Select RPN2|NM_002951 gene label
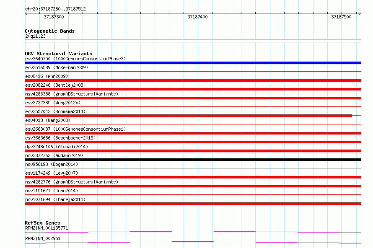 [x=43, y=238]
